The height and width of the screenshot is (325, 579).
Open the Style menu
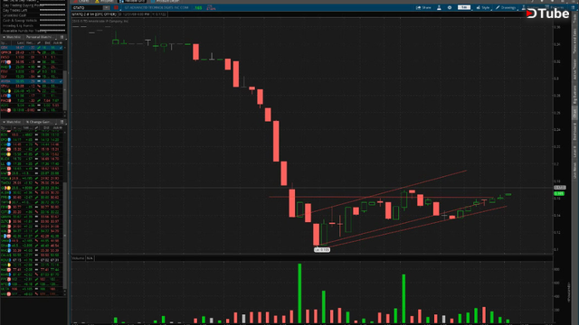[x=483, y=8]
